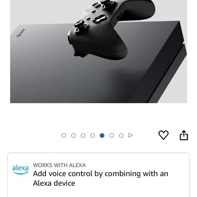Select the seventh image carousel dot
The image size is (197, 197).
121,136
